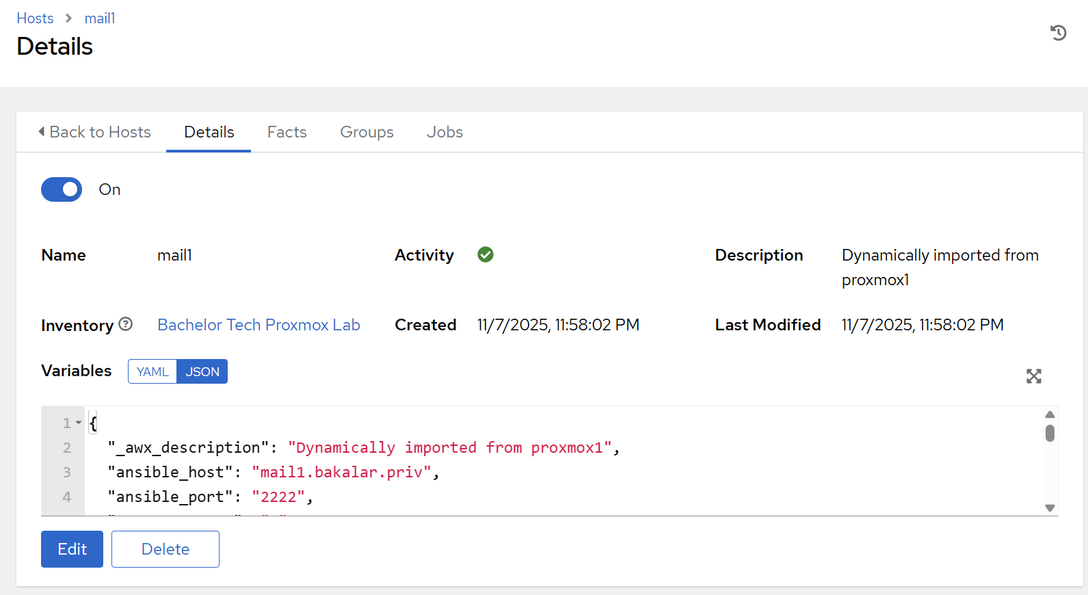1088x595 pixels.
Task: Switch variables view to JSON
Action: click(x=202, y=371)
